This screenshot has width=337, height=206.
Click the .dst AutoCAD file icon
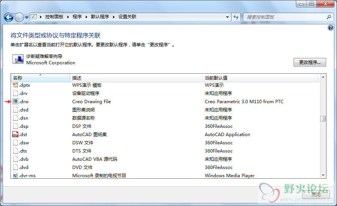(15, 134)
